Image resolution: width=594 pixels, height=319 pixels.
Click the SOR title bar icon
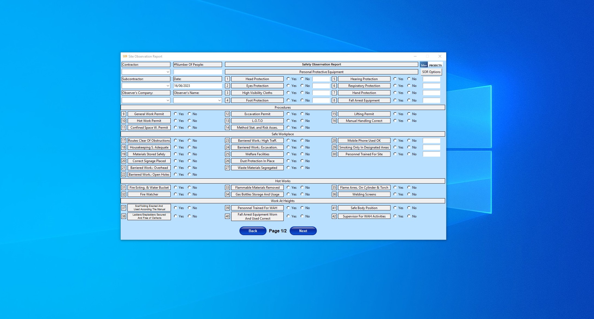coord(125,56)
